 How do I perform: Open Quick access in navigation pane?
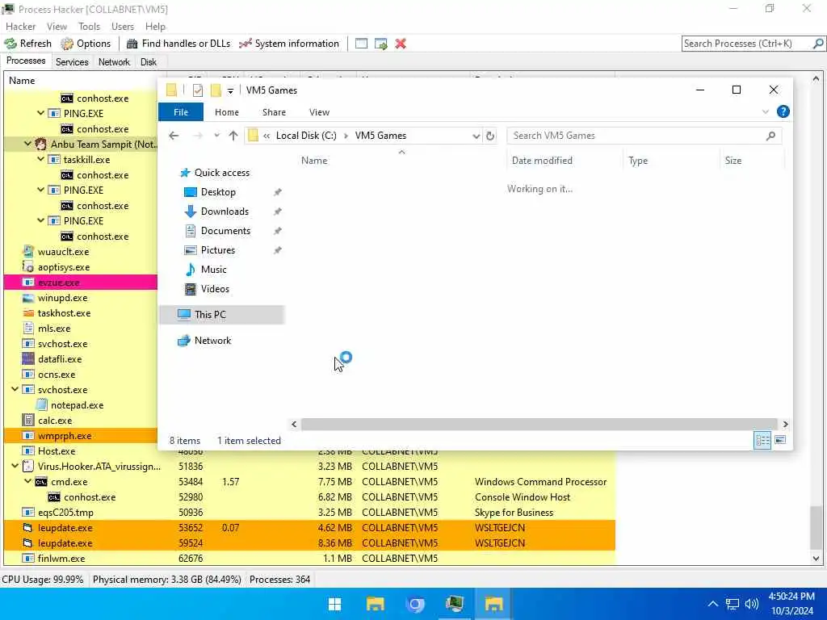221,173
